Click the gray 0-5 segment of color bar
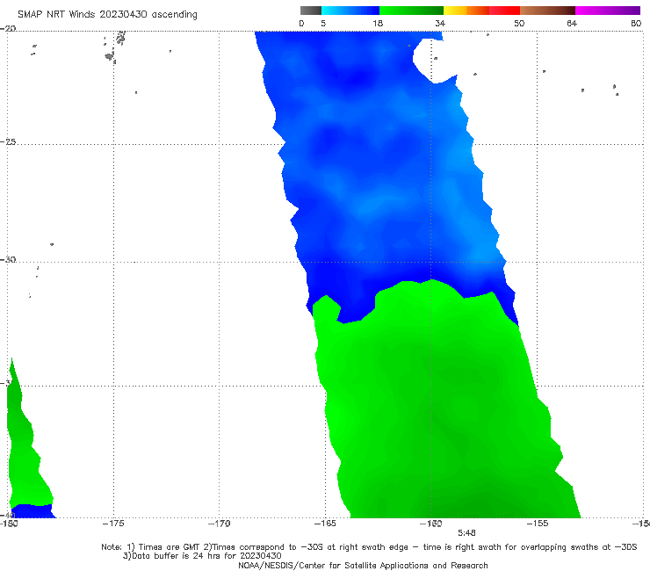 310,11
